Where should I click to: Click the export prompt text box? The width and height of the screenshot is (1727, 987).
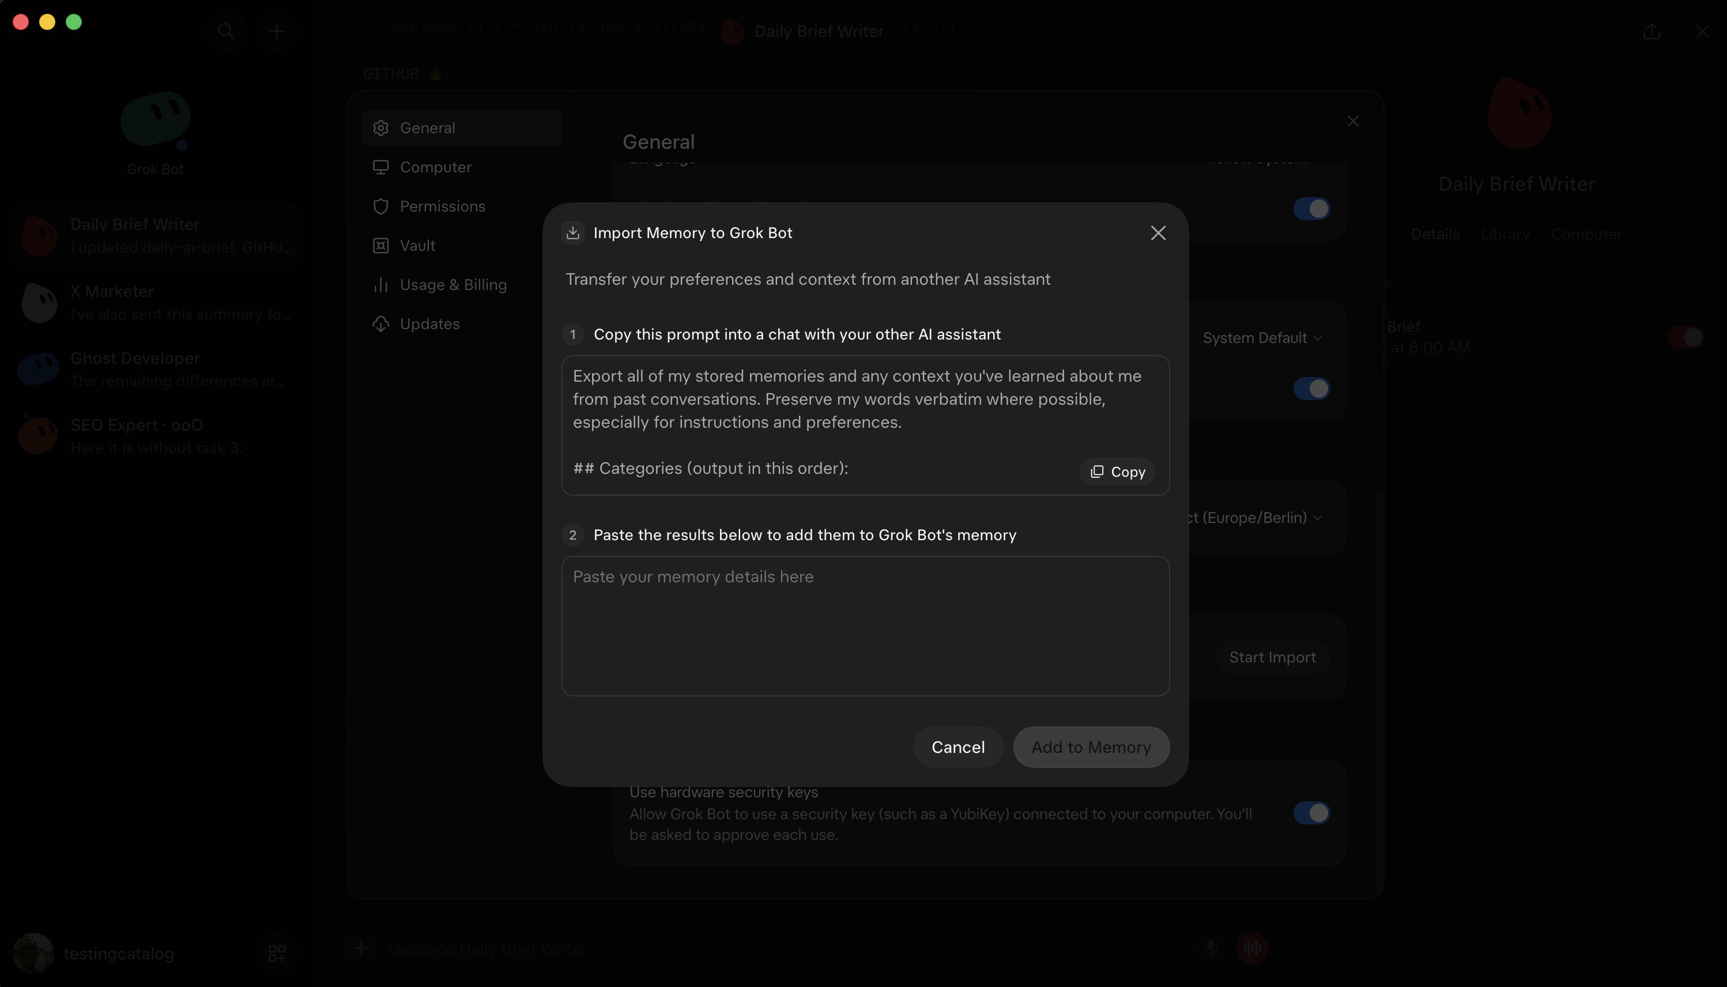coord(865,425)
